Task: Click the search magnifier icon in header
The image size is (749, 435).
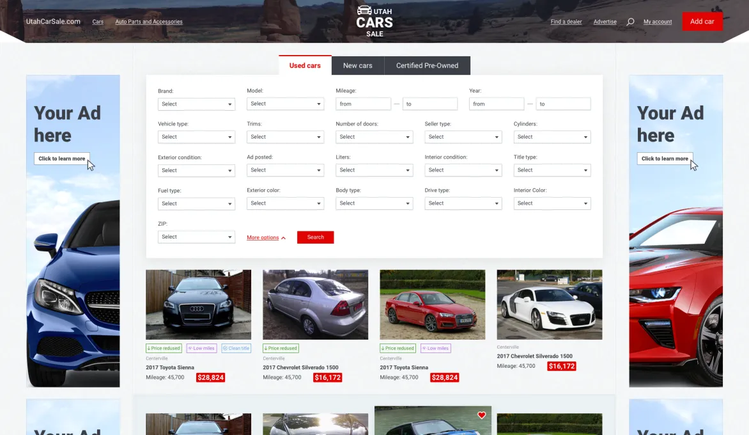Action: (x=630, y=22)
